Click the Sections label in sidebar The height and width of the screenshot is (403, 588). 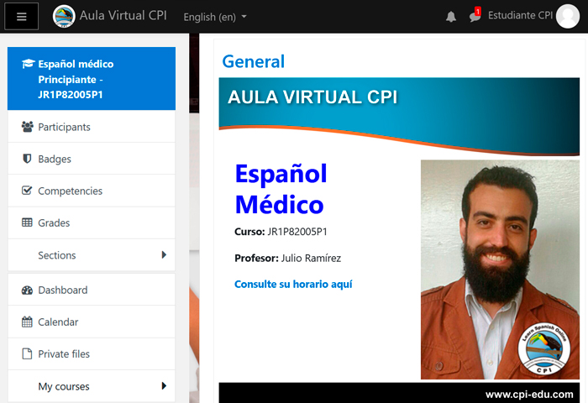[57, 255]
